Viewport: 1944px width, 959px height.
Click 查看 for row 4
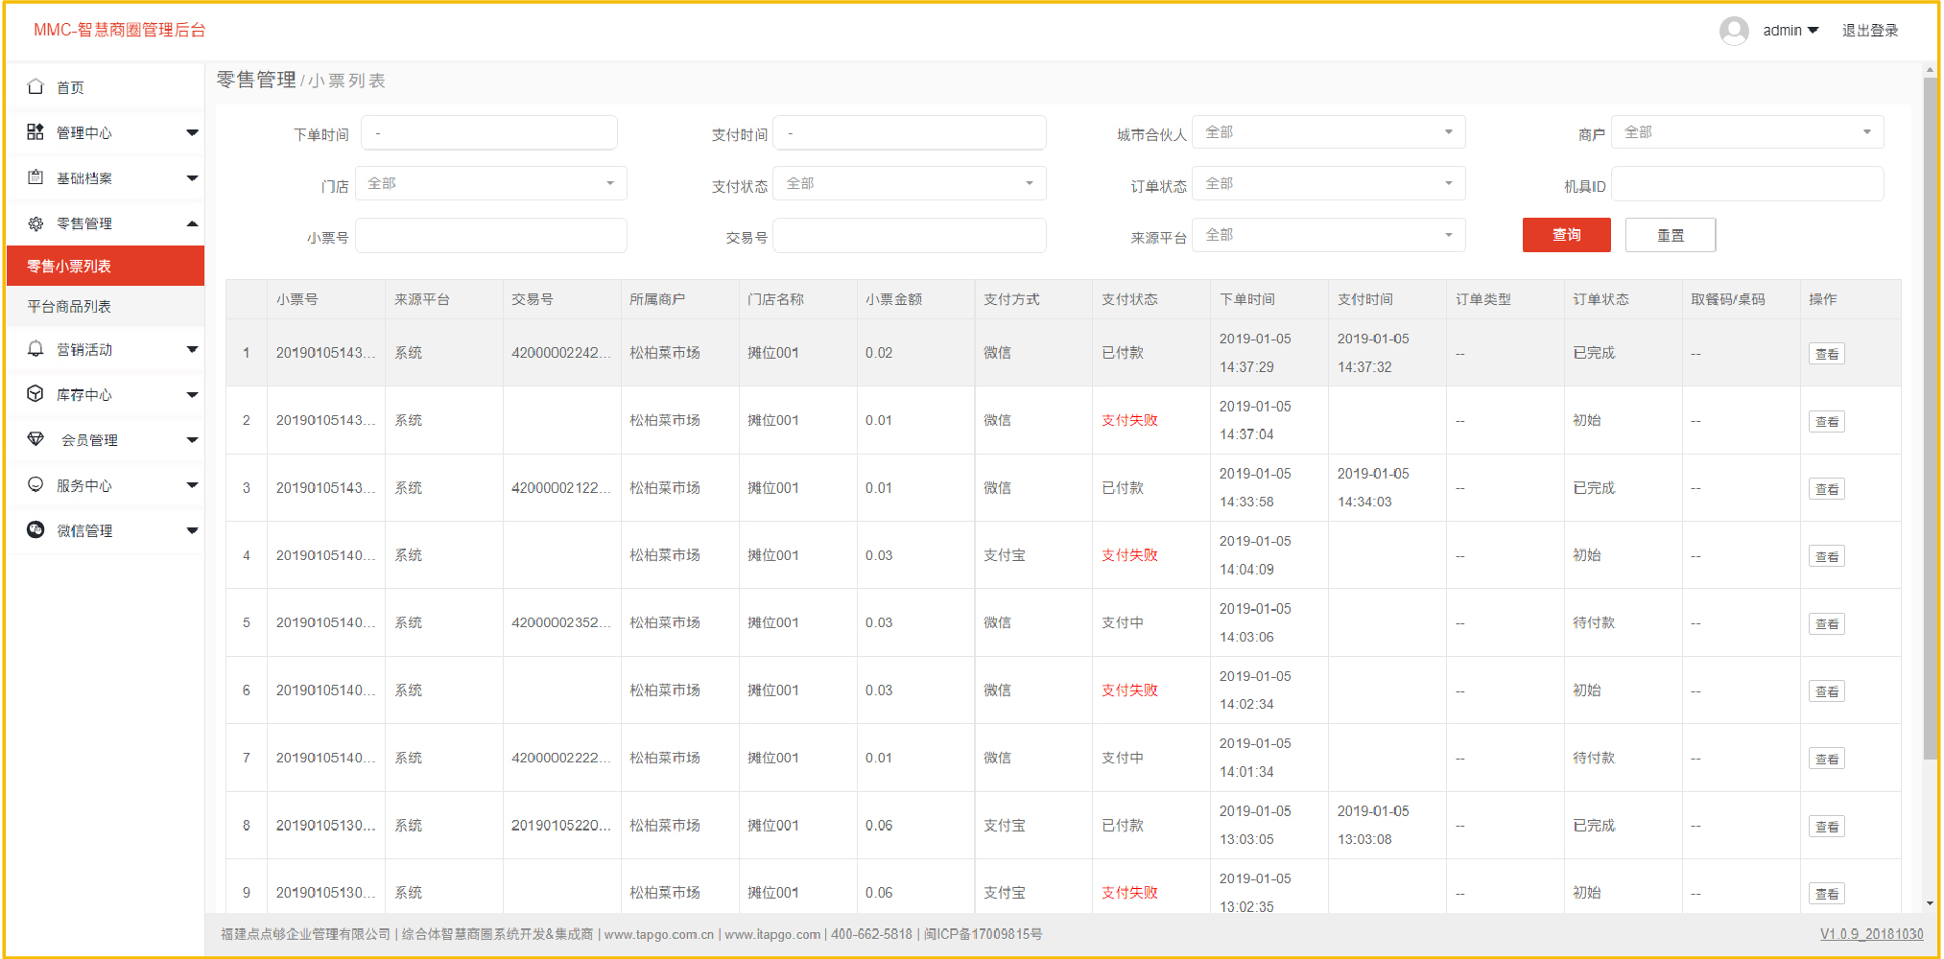point(1827,556)
